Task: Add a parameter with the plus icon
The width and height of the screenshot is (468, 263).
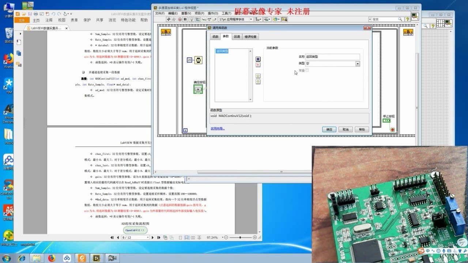Action: pyautogui.click(x=258, y=59)
